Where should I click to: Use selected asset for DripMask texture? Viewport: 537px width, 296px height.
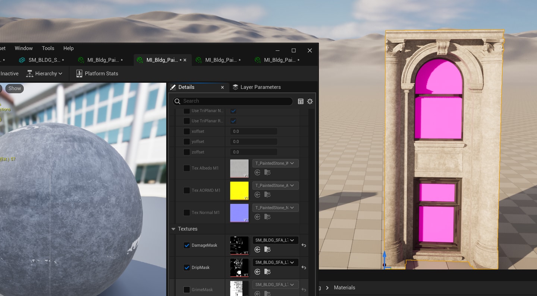click(257, 272)
